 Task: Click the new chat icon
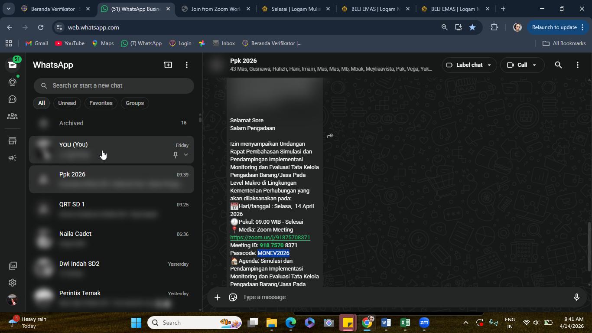[168, 65]
